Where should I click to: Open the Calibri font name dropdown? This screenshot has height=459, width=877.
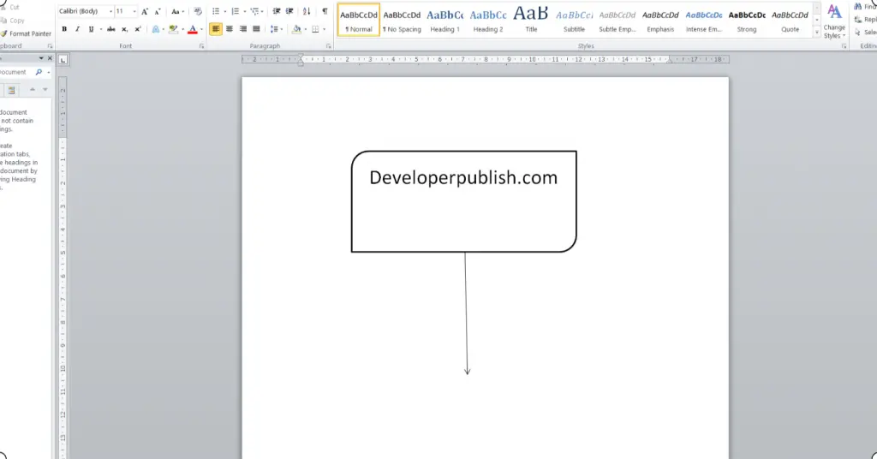110,11
